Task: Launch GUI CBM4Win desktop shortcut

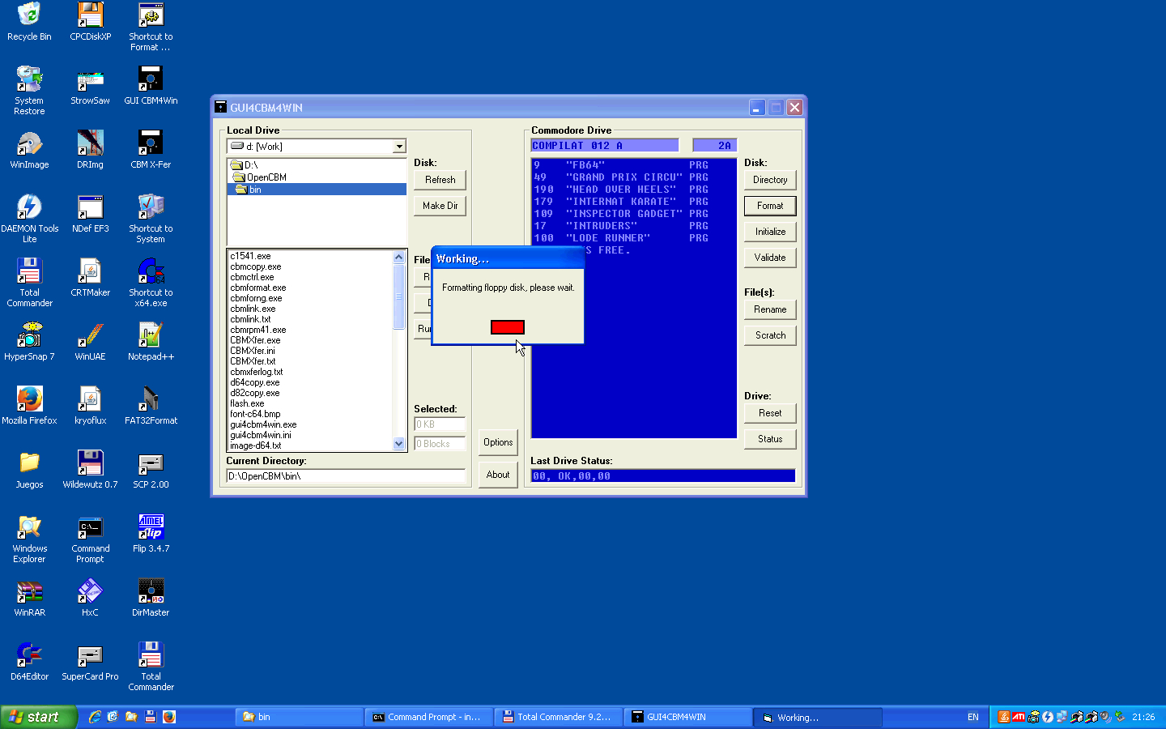Action: (151, 86)
